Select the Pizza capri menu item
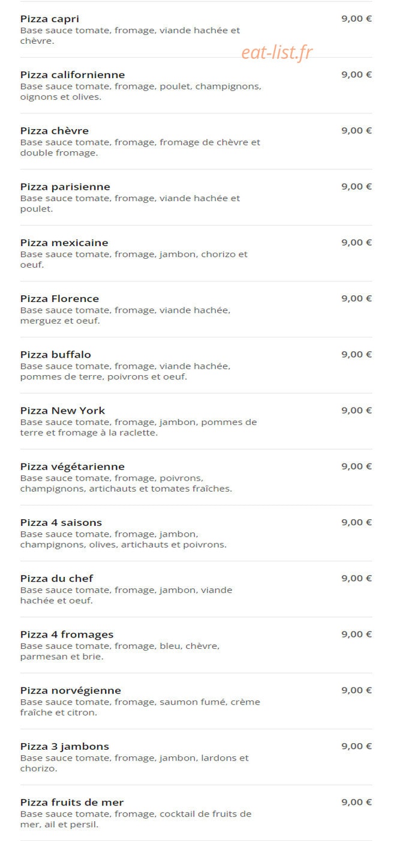The width and height of the screenshot is (412, 841). [x=50, y=19]
